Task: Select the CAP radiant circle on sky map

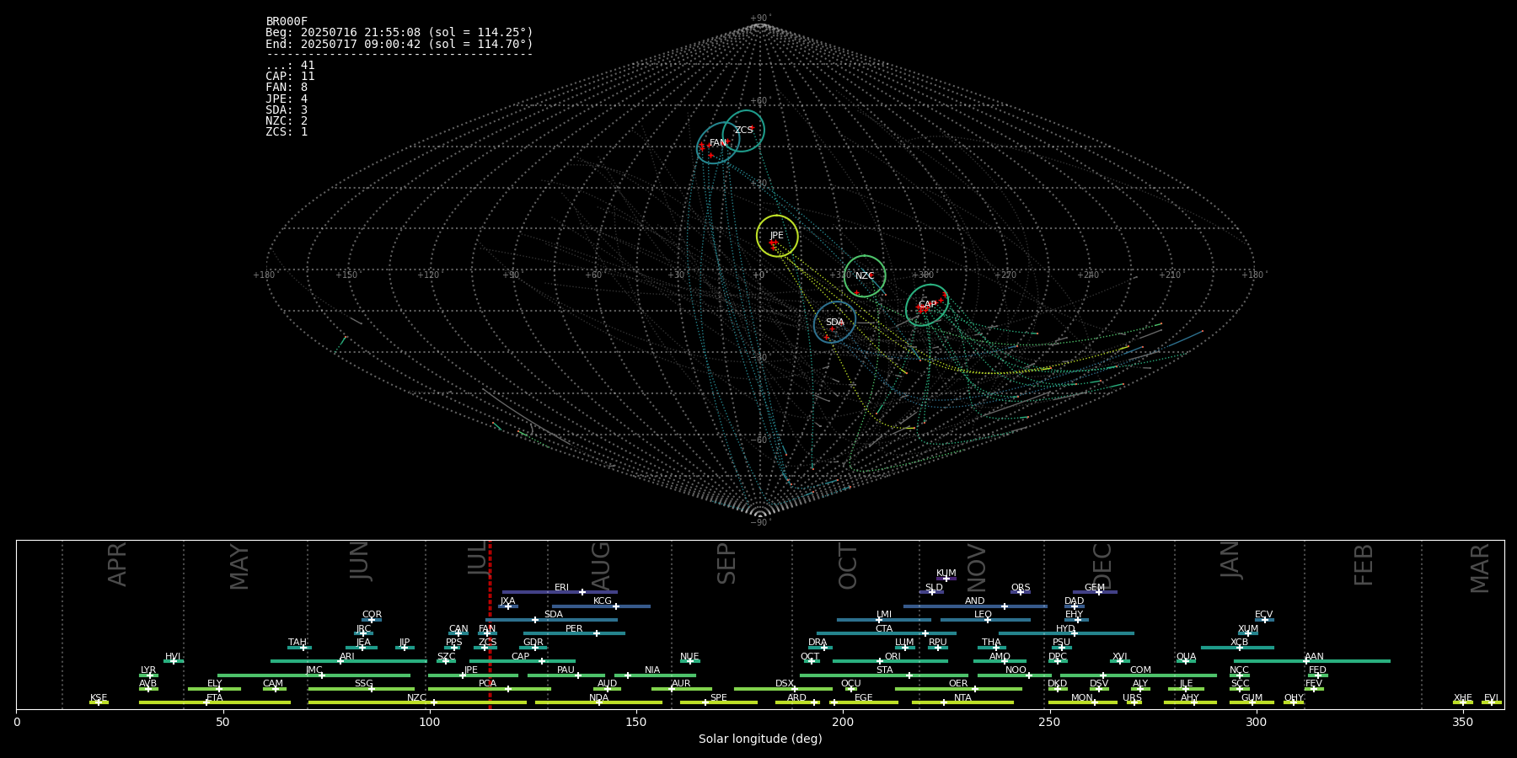Action: (927, 305)
